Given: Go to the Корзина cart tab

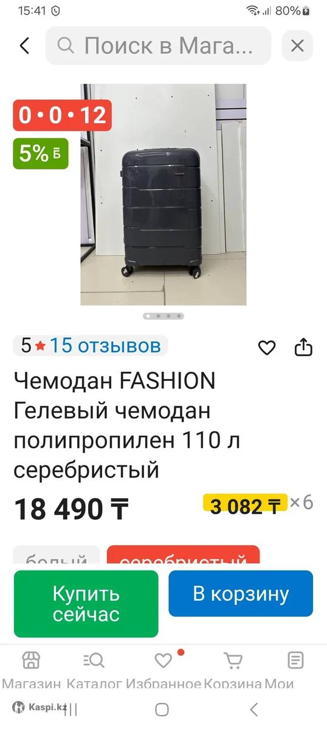Looking at the screenshot, I should pyautogui.click(x=233, y=669).
